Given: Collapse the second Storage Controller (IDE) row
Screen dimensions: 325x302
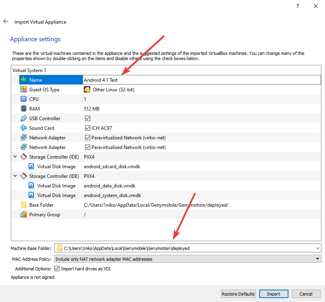Looking at the screenshot, I should [15, 176].
